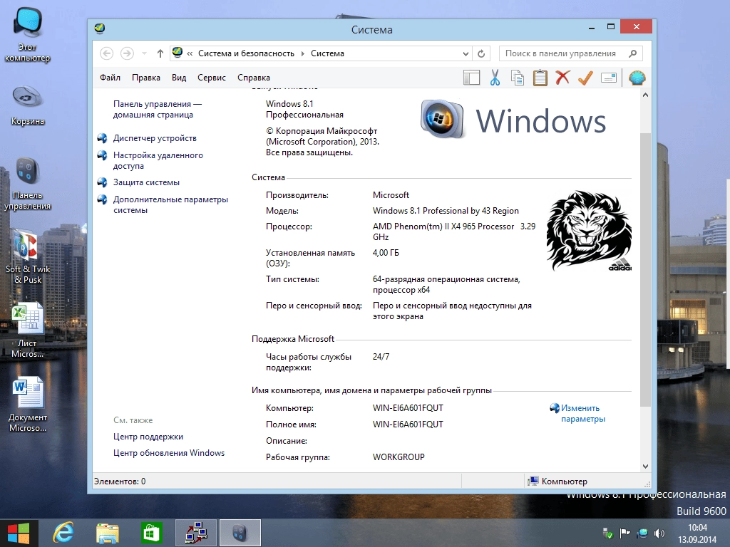Click the WORKGROUP value
The height and width of the screenshot is (547, 730).
point(399,457)
